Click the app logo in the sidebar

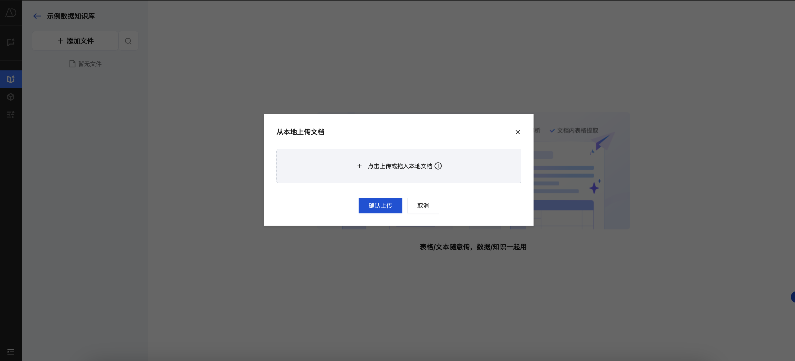point(11,13)
